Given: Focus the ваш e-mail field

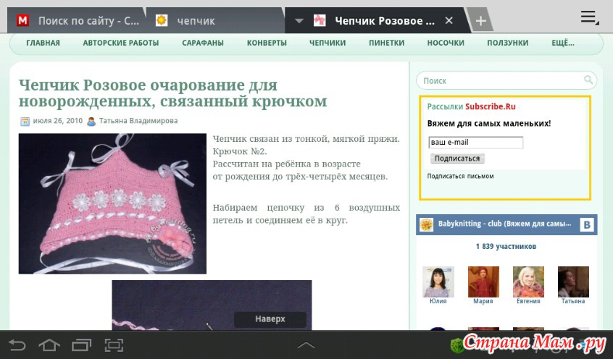Looking at the screenshot, I should pos(475,143).
